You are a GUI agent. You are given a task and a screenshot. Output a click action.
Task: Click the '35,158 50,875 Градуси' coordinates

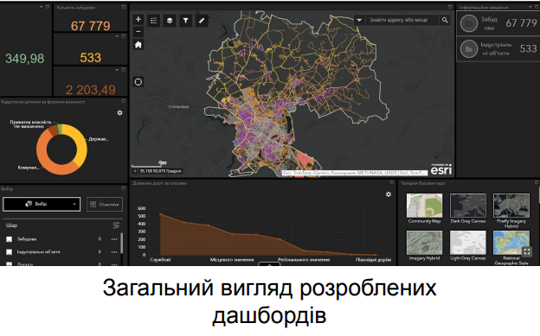point(160,171)
